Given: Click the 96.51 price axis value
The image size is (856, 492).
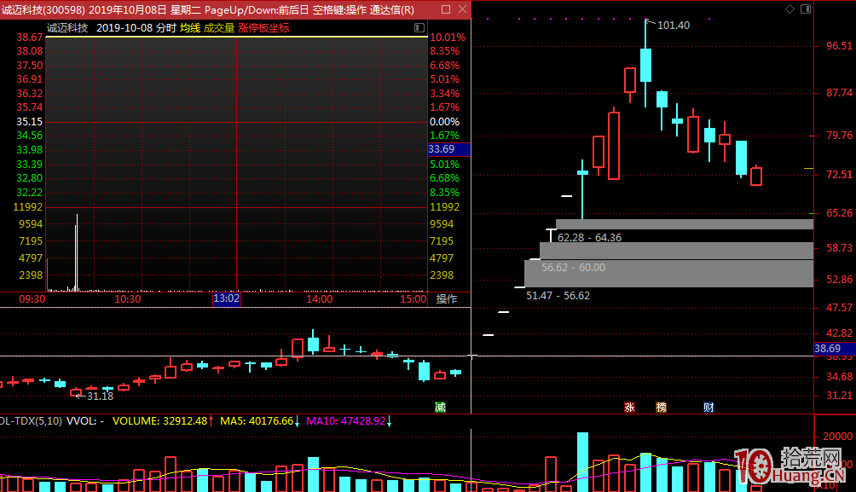Looking at the screenshot, I should pos(839,46).
